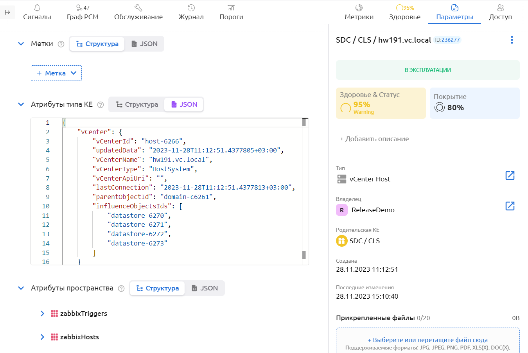This screenshot has width=528, height=353.
Task: Open ReleaseDemo owner external link icon
Action: click(510, 206)
